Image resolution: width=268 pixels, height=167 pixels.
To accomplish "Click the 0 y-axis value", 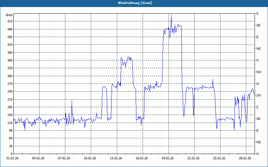I will click(x=11, y=154).
